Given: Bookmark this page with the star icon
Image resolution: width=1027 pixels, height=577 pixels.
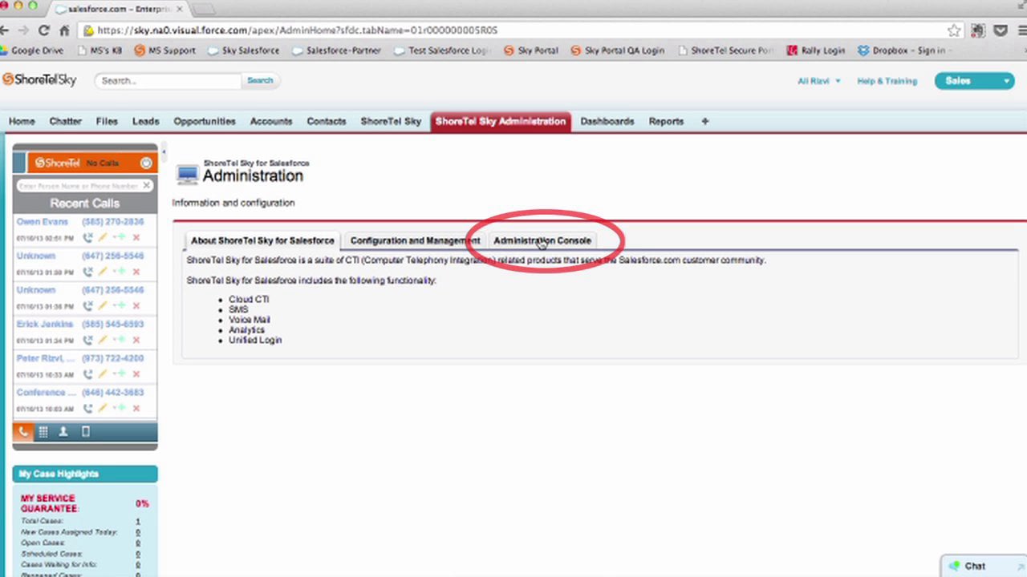Looking at the screenshot, I should tap(954, 30).
